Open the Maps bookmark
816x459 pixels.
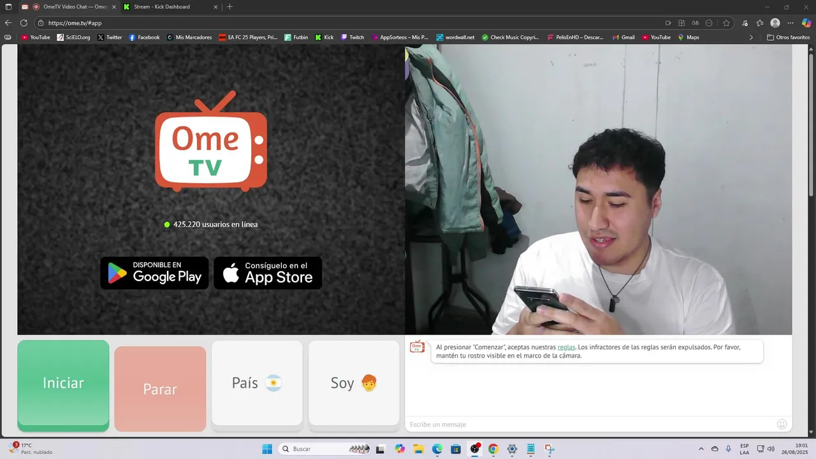[x=688, y=37]
